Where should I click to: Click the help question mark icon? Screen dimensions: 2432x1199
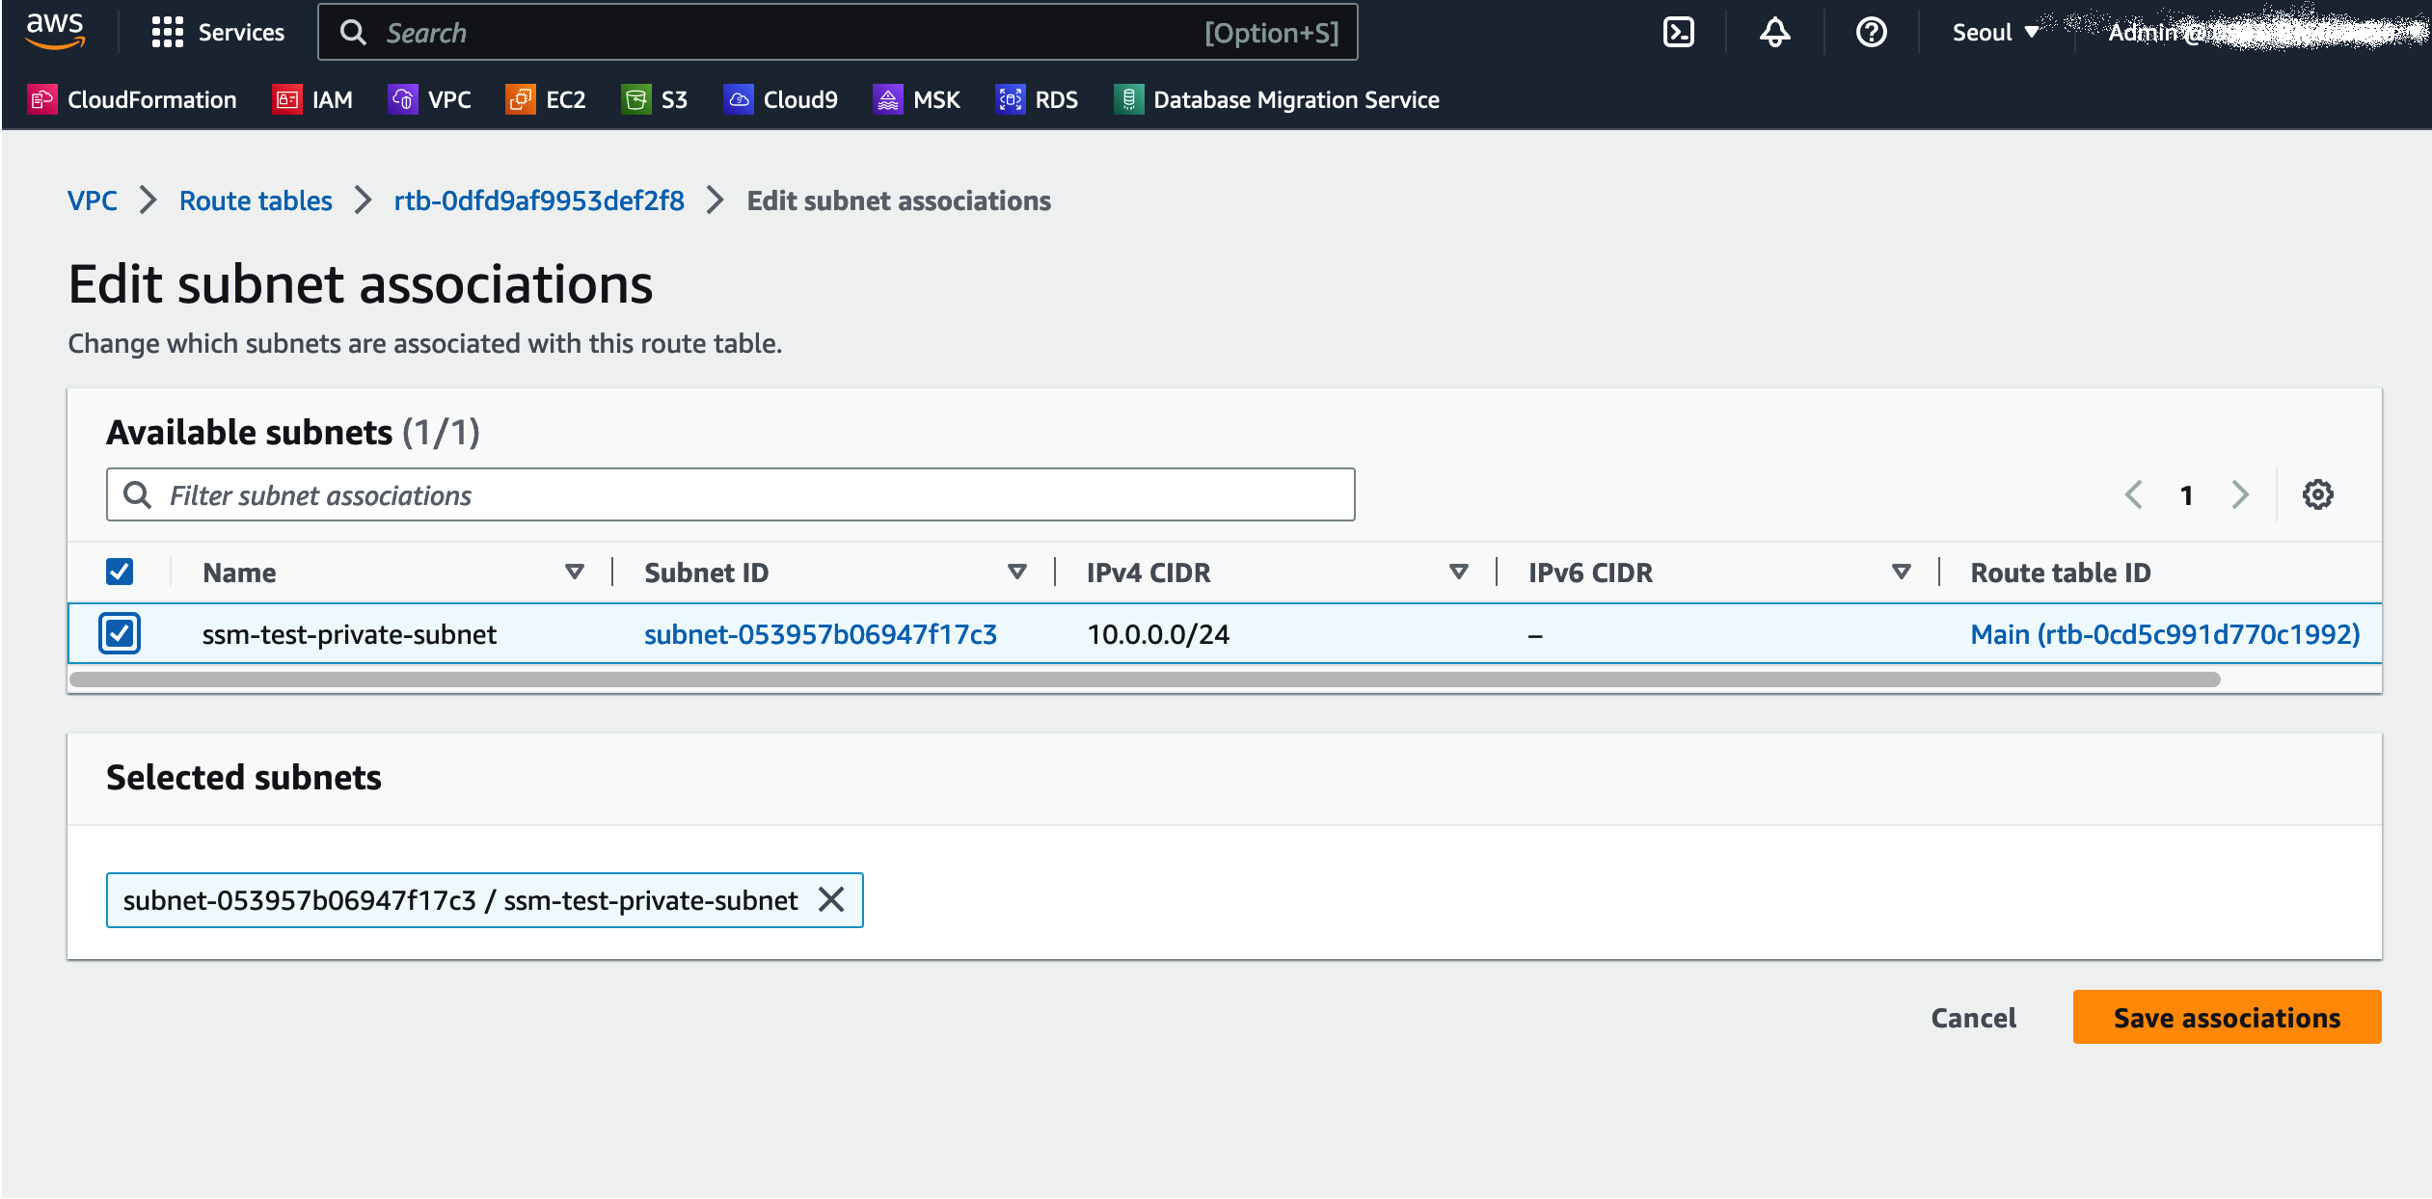tap(1871, 33)
